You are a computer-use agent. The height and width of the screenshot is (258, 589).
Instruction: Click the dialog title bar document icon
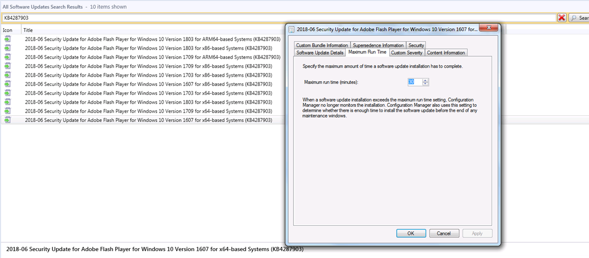[x=291, y=29]
